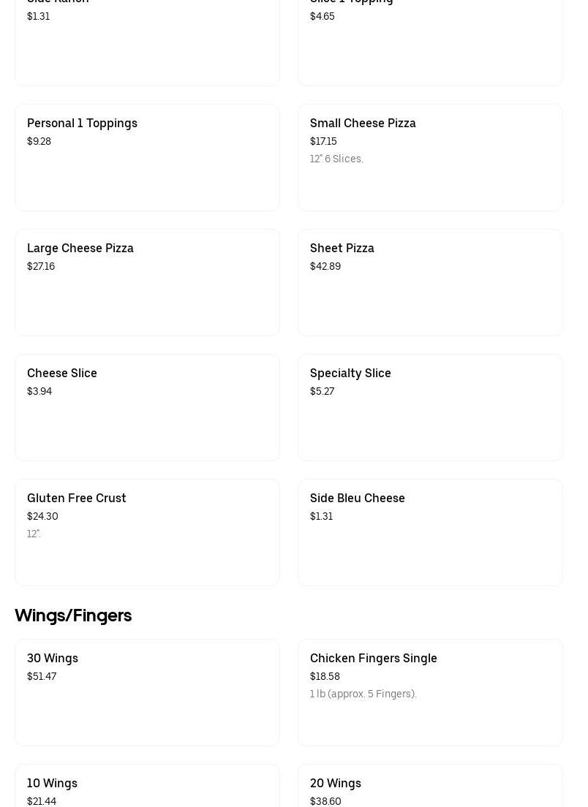Choose the Large Cheese Pizza item

point(147,282)
